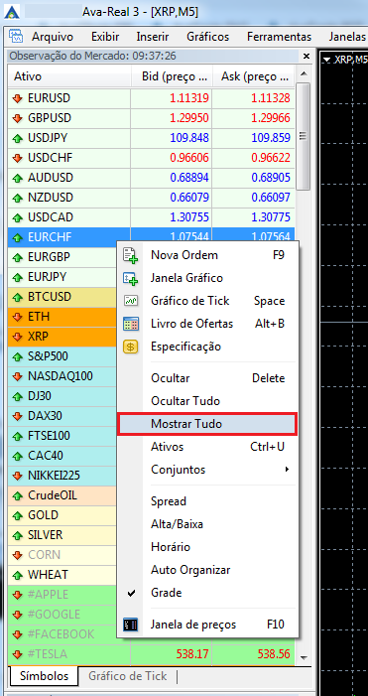This screenshot has height=696, width=368.
Task: Select the BTCUSD row in the list
Action: click(62, 297)
